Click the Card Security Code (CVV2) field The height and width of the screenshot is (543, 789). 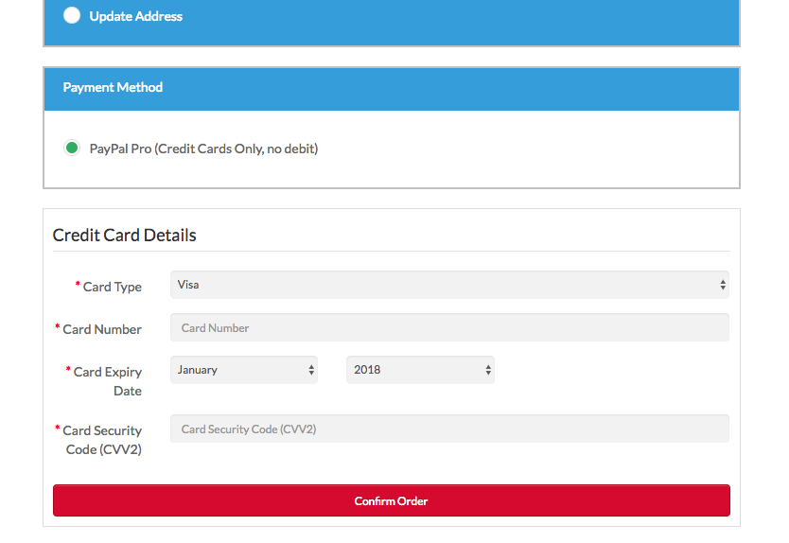[x=449, y=429]
